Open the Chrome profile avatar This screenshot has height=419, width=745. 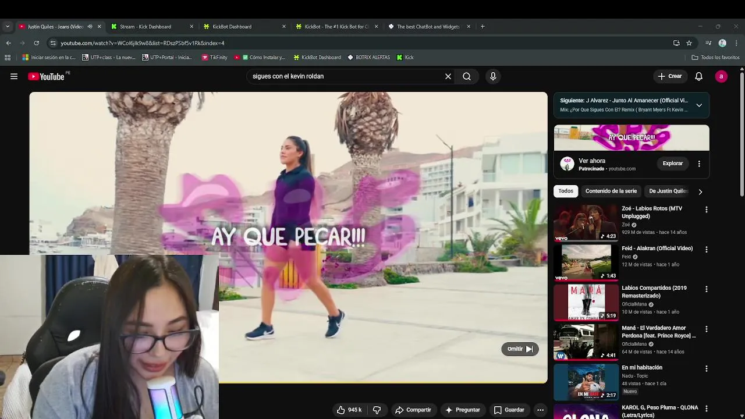coord(722,43)
